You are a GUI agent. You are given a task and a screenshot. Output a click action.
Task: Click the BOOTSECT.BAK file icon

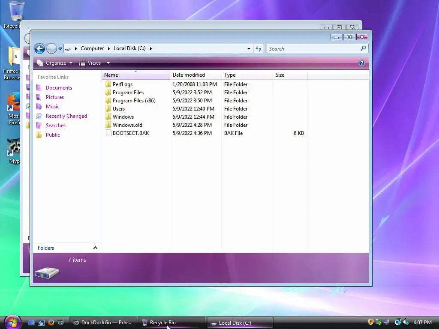[x=108, y=133]
